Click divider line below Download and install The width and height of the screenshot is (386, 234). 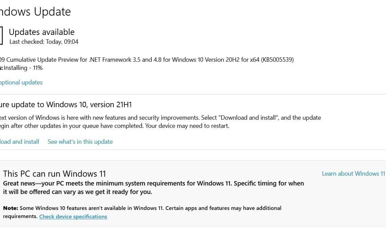point(193,150)
